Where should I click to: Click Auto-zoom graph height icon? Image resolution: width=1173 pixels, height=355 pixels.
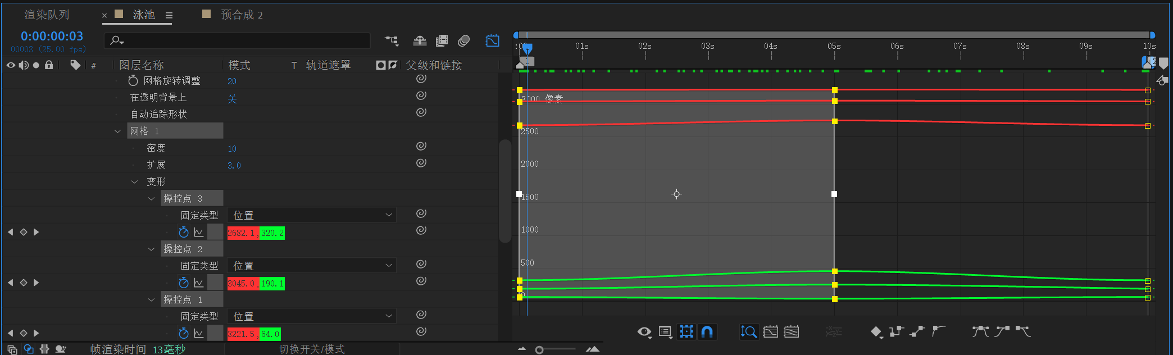[748, 332]
